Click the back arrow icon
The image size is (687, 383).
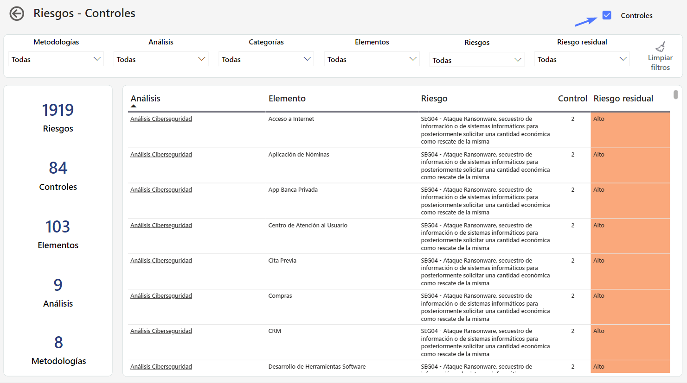point(17,14)
